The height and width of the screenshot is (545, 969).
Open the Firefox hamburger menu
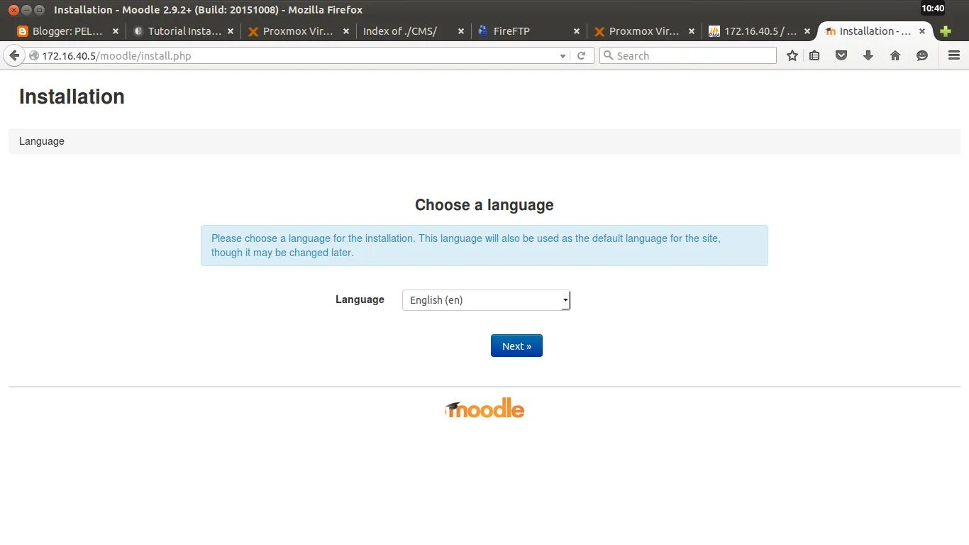click(x=954, y=55)
